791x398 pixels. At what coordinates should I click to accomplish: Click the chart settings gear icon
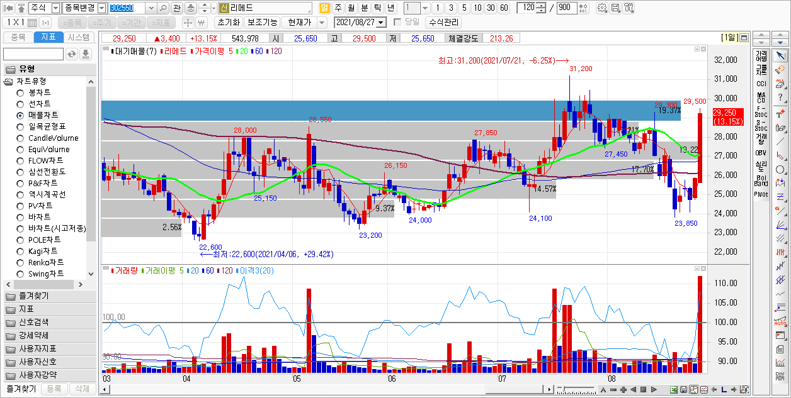point(602,8)
